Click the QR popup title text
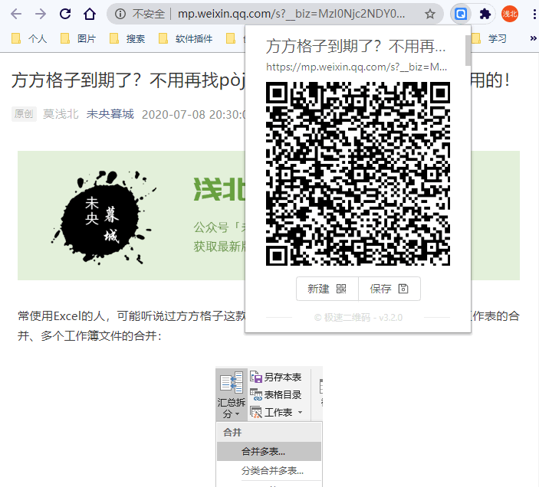 (x=356, y=47)
